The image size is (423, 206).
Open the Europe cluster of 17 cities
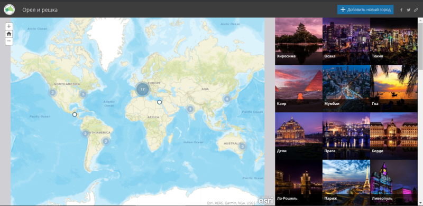coord(143,89)
